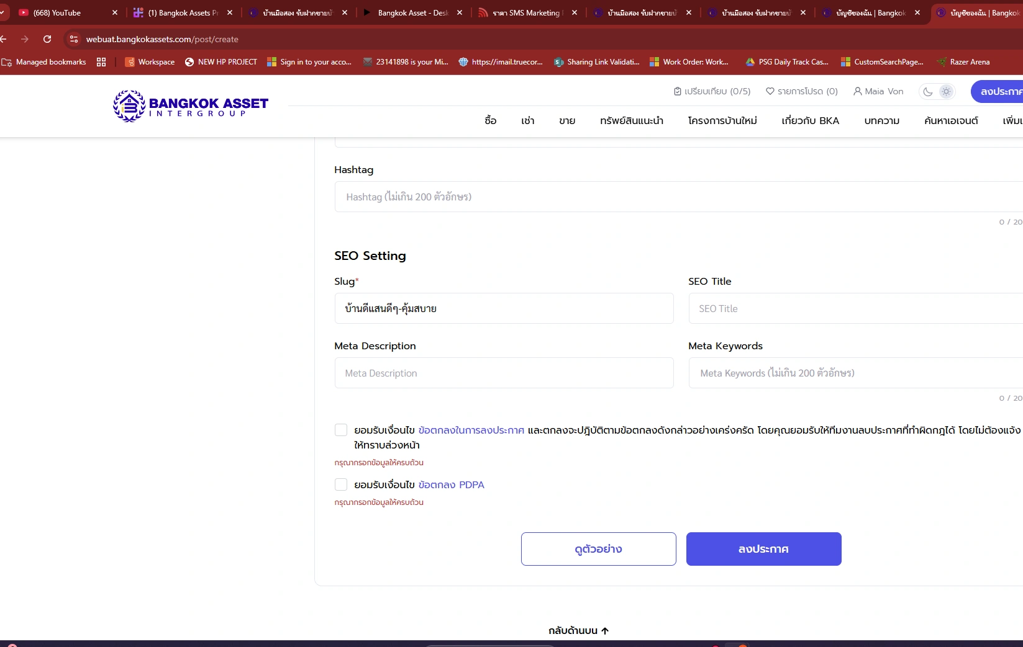
Task: Reload the page with the refresh icon
Action: click(47, 39)
